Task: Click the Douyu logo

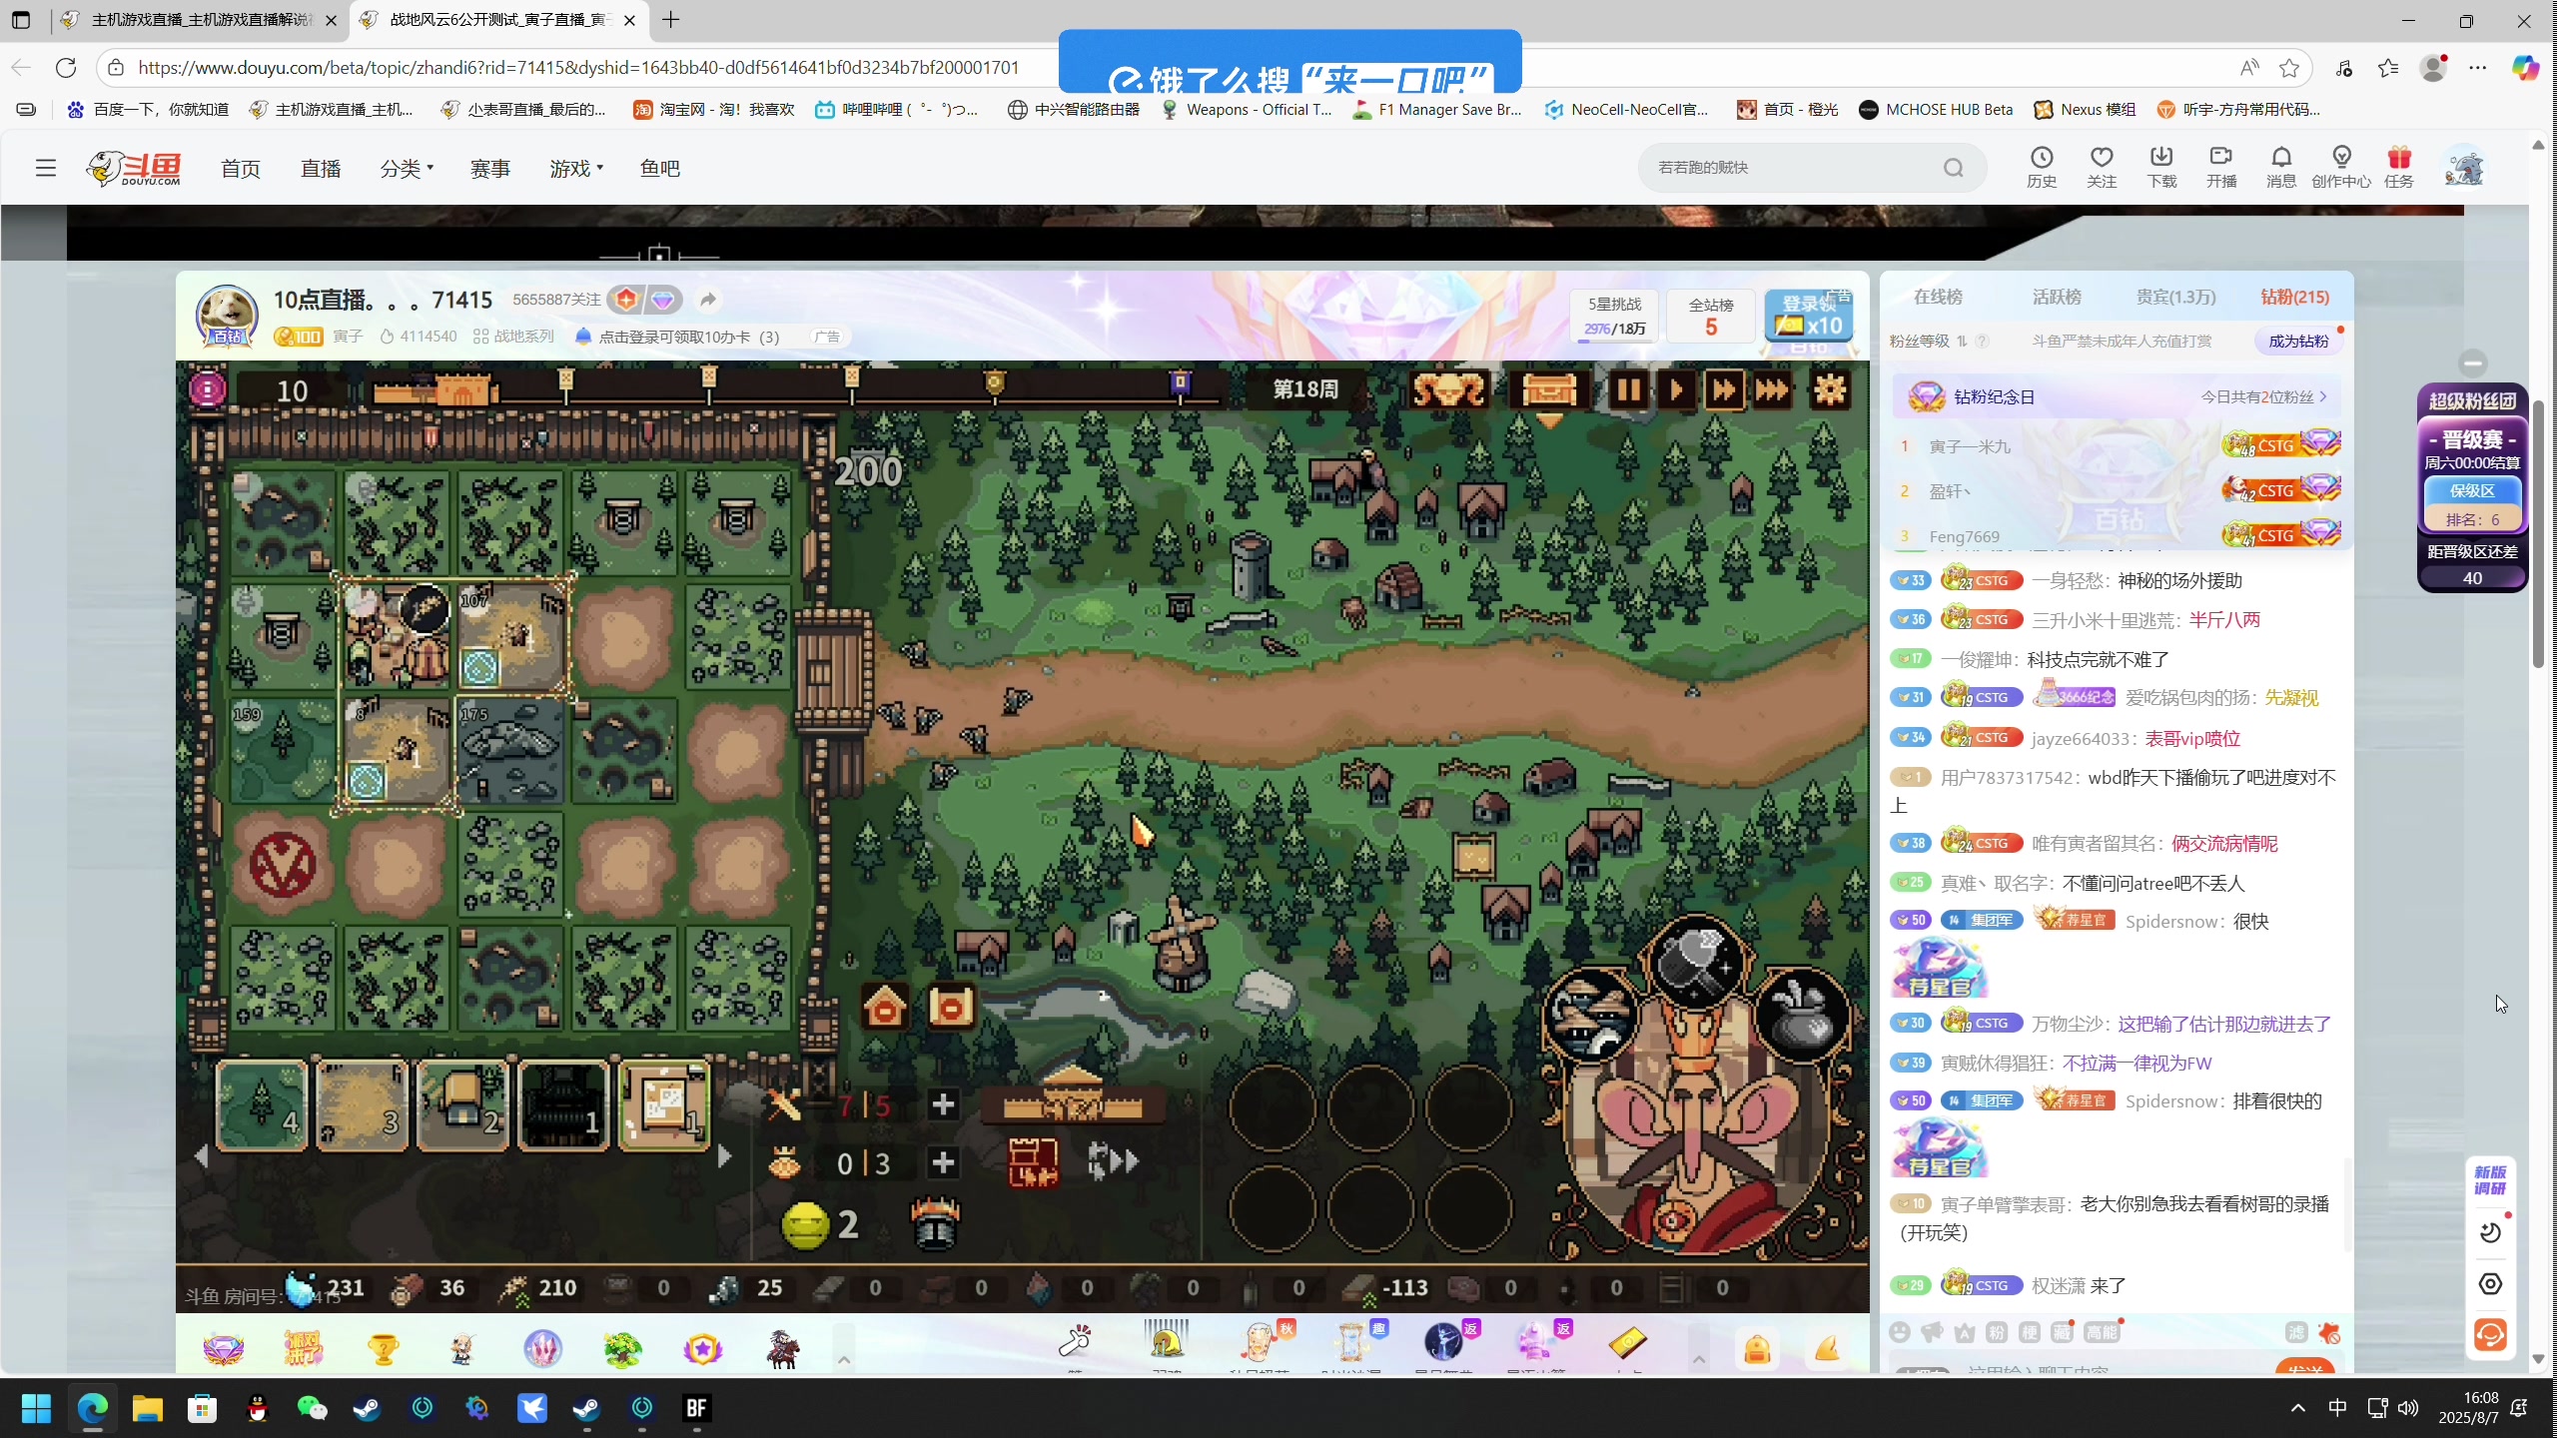Action: 134,168
